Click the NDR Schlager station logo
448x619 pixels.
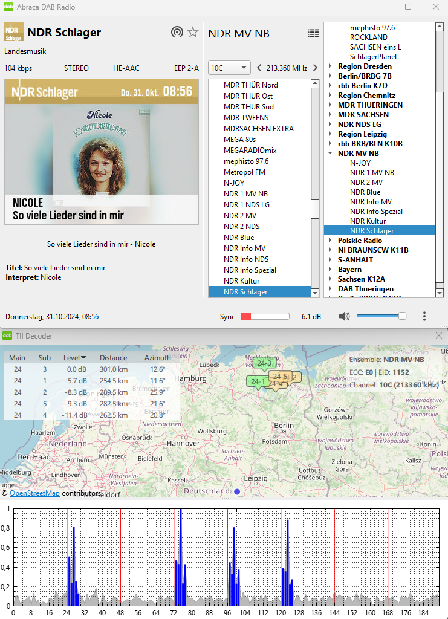pyautogui.click(x=14, y=31)
